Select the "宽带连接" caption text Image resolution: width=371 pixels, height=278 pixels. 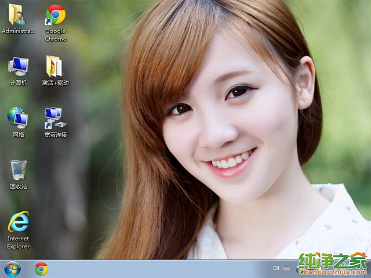click(x=56, y=134)
